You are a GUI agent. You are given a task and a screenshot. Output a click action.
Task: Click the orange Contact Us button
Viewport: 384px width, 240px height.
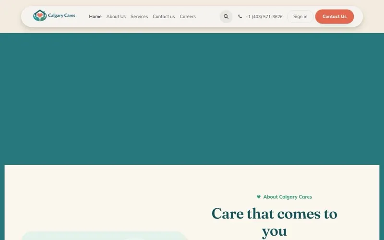(x=334, y=16)
